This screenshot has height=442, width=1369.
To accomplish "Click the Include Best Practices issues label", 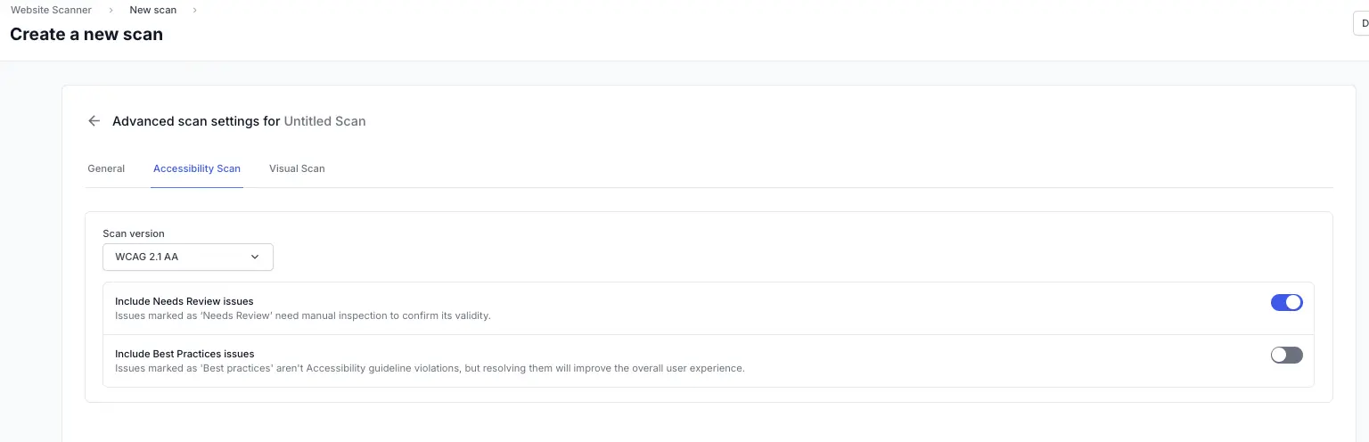I will [x=184, y=354].
